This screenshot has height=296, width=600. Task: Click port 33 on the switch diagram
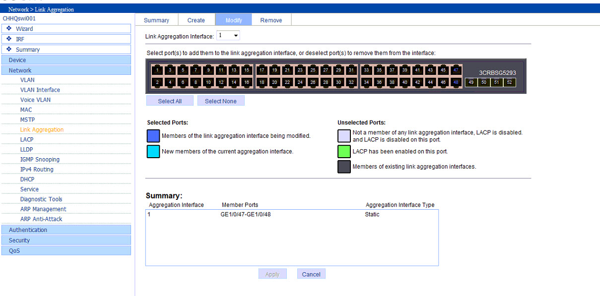(x=367, y=70)
